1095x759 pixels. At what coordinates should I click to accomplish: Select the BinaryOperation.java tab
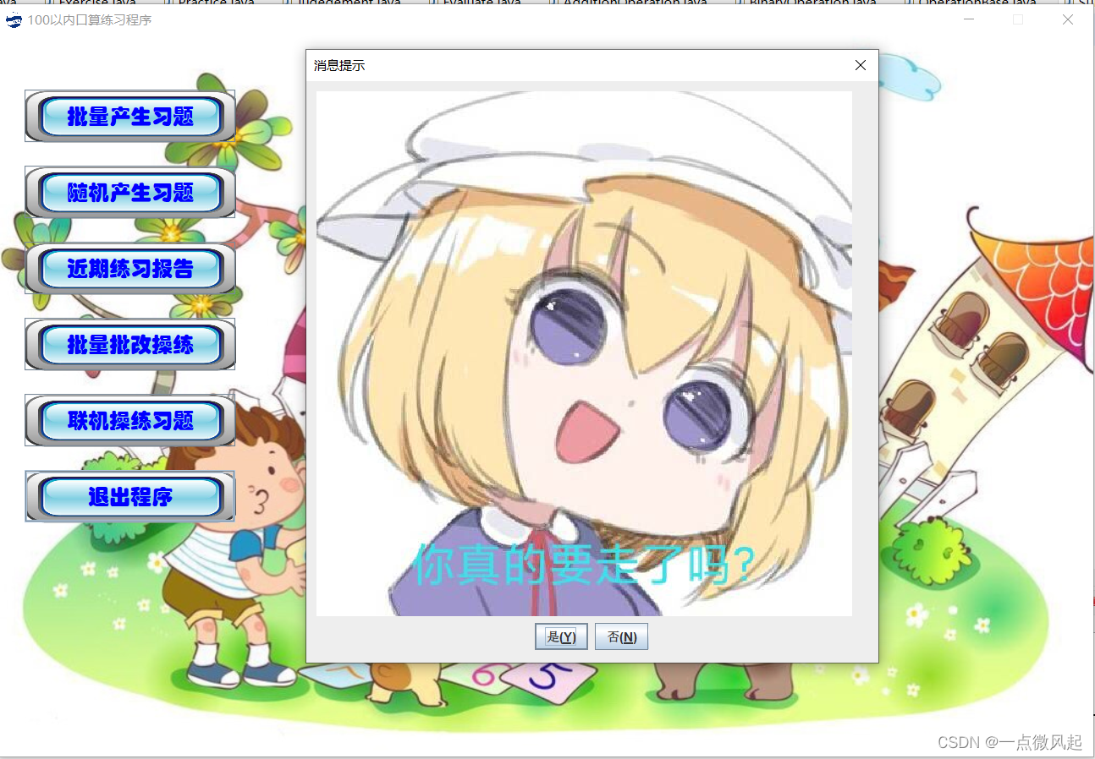pos(813,3)
